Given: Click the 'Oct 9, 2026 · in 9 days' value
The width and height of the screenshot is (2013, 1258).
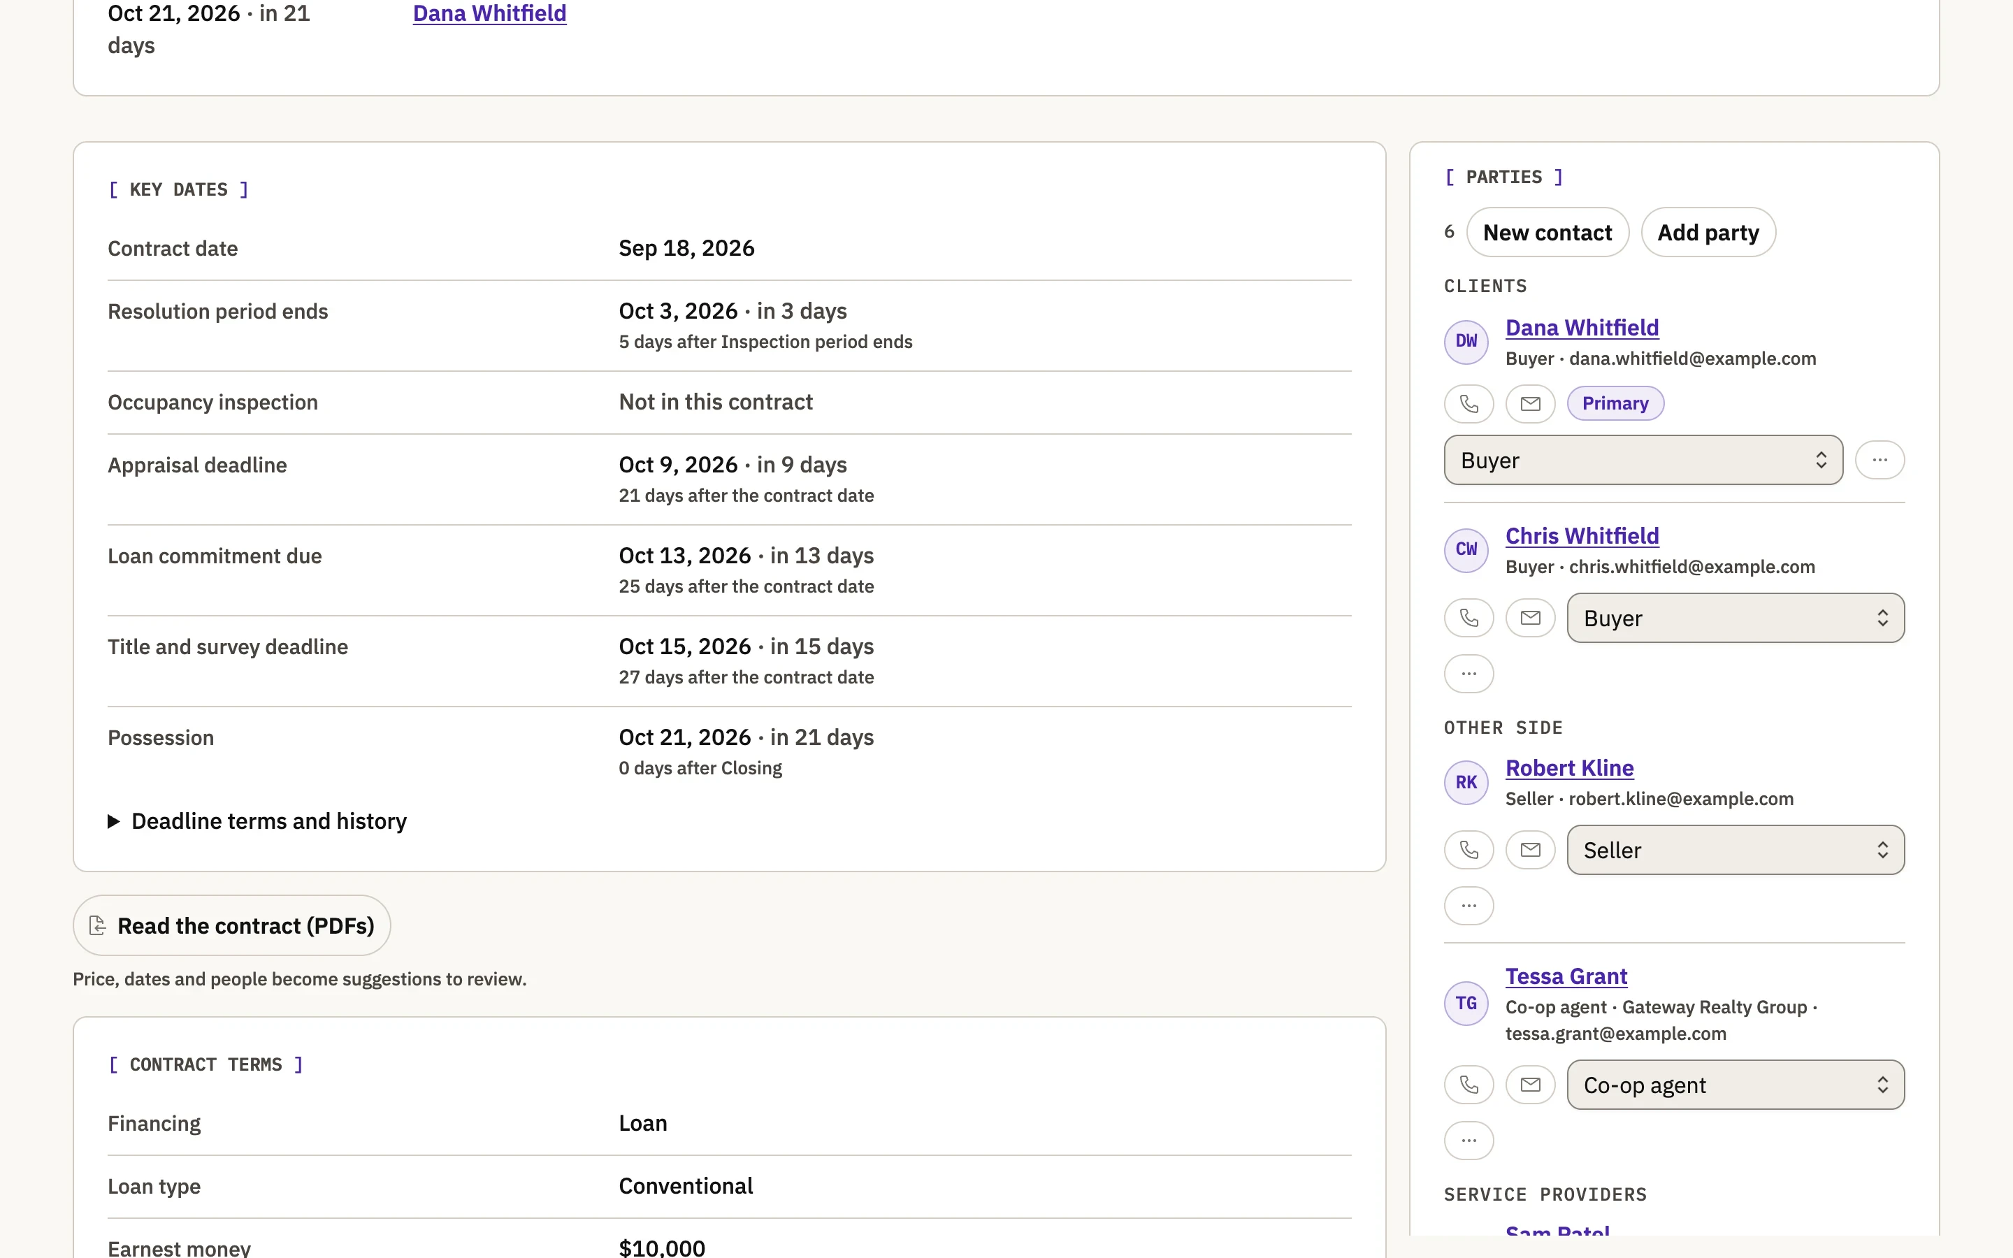Looking at the screenshot, I should (732, 464).
